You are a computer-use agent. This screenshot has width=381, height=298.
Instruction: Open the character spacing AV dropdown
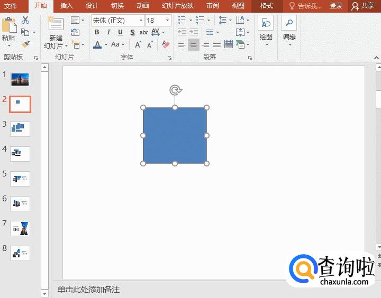[x=164, y=32]
